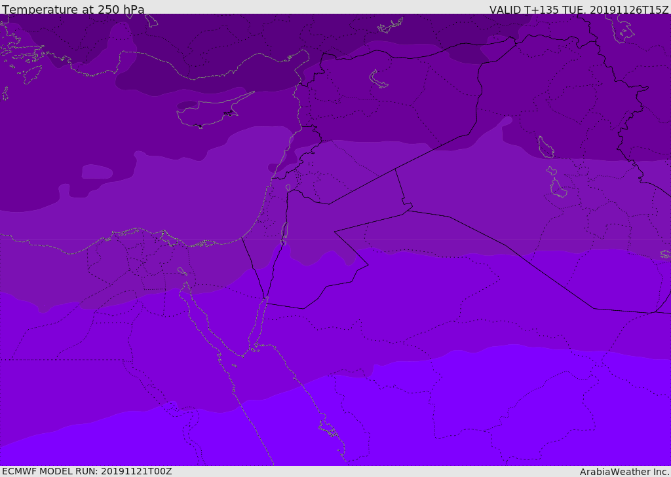Click the "Temperature at 250 hPa" title
This screenshot has width=671, height=477.
coord(73,10)
